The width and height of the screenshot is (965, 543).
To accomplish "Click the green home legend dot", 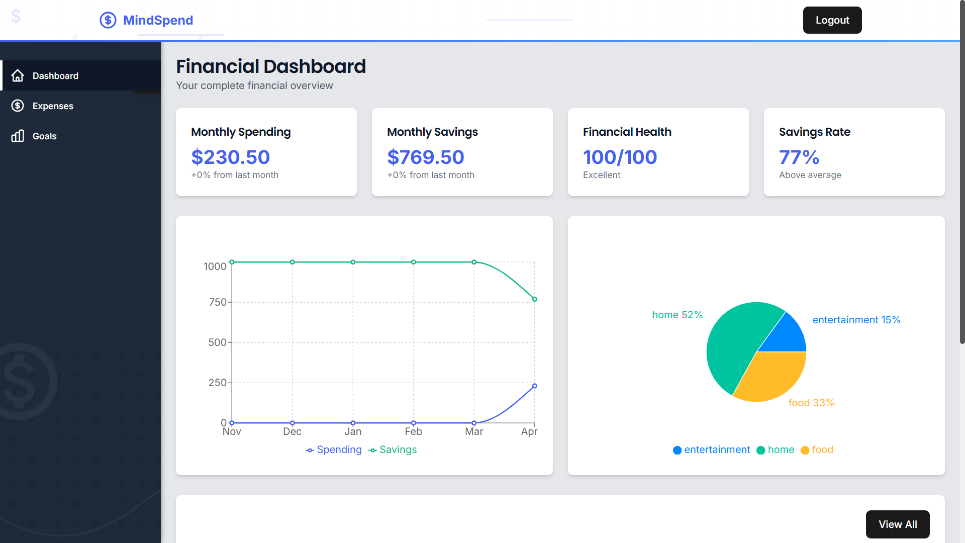I will 760,450.
